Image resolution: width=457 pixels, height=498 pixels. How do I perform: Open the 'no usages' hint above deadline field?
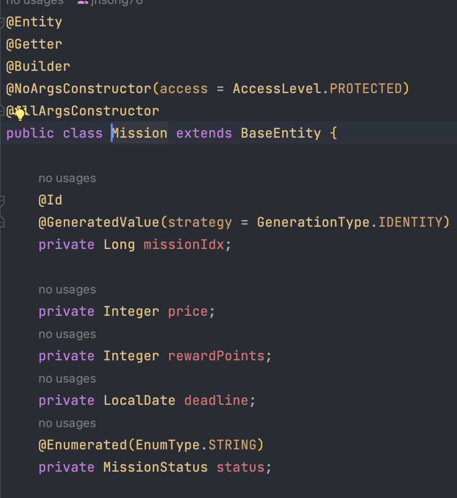pos(67,379)
